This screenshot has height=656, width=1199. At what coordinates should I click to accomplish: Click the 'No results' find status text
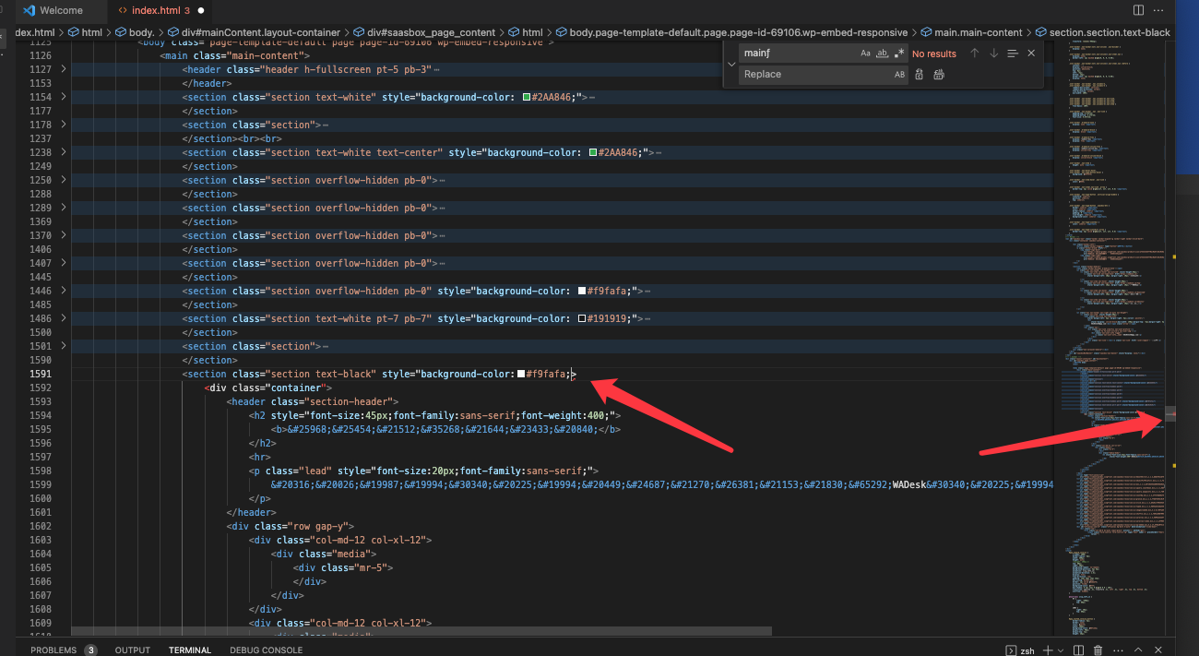click(x=934, y=54)
